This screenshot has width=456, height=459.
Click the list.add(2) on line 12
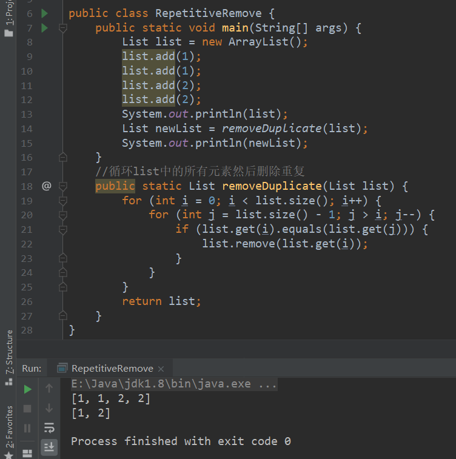tap(161, 99)
